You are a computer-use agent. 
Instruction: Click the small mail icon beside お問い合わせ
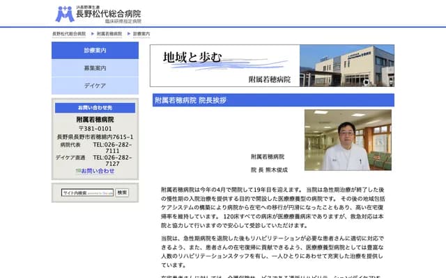[78, 171]
